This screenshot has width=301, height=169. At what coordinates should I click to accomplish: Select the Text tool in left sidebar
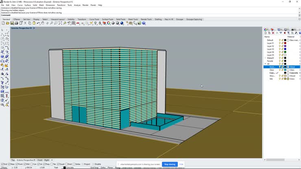(2, 83)
